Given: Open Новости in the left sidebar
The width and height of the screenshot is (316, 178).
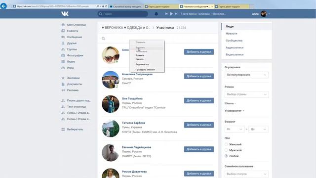Looking at the screenshot, I should [x=73, y=31].
